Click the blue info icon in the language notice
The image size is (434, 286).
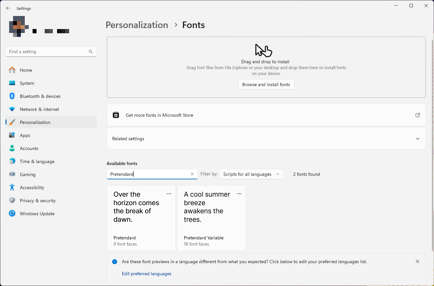click(x=115, y=262)
